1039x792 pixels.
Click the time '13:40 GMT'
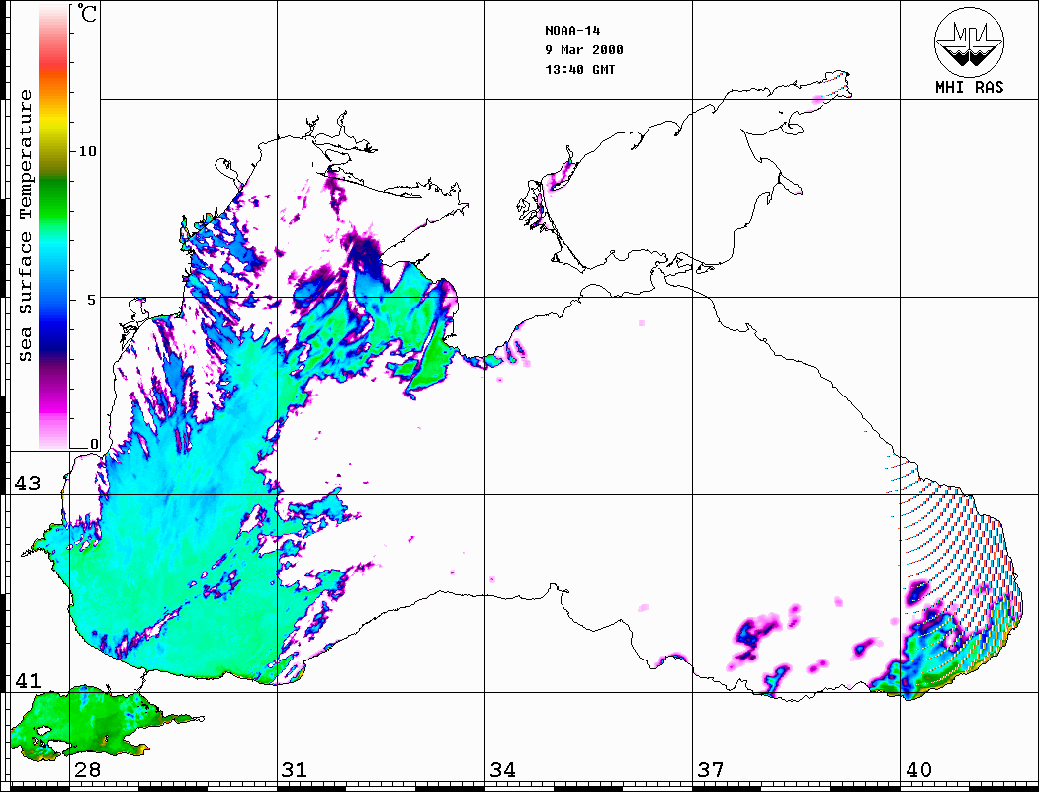[579, 70]
